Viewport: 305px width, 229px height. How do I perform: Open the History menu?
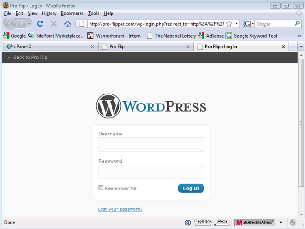(x=49, y=13)
